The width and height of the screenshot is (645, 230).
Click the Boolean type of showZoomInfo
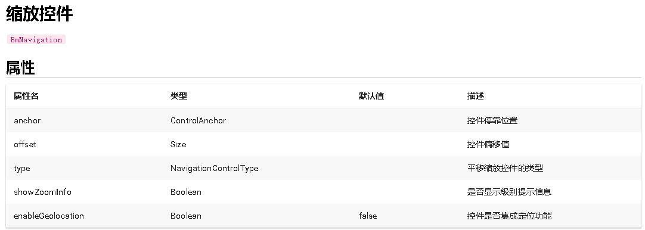pos(186,192)
